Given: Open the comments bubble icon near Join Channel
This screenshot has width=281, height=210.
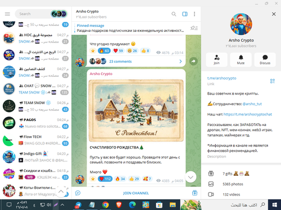Looking at the screenshot, I should (78, 193).
